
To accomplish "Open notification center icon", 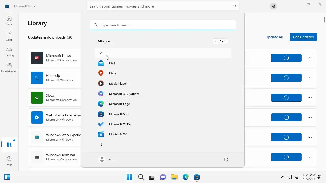I will [x=319, y=177].
